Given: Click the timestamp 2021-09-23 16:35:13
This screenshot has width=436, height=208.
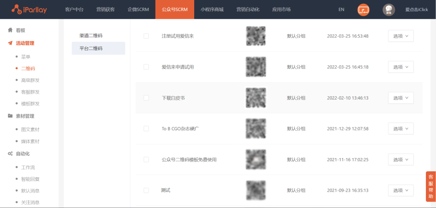Looking at the screenshot, I should (x=348, y=191).
